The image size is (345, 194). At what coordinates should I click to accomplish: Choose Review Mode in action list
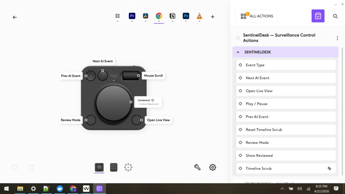pos(286,143)
